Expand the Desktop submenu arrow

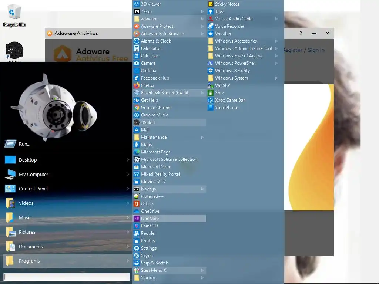pos(128,160)
